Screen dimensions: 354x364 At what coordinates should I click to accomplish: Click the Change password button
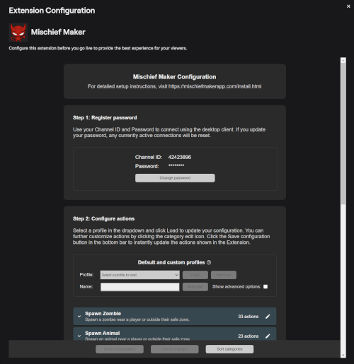175,178
